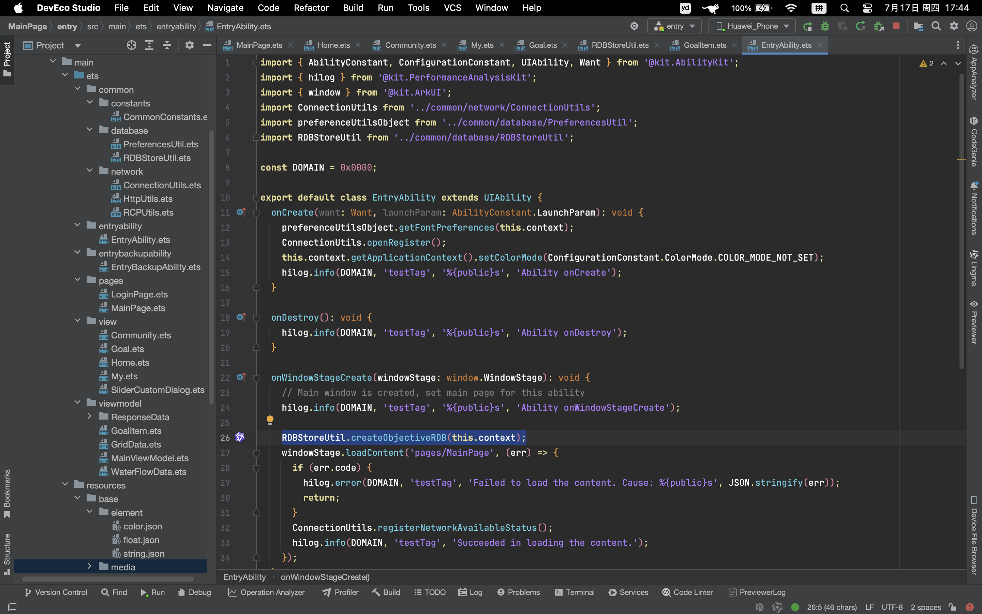Open the Terminal tool window

pos(575,593)
